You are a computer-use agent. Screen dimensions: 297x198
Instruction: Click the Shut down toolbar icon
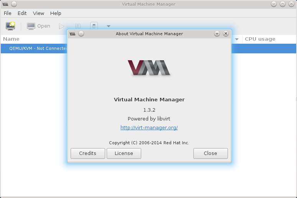click(94, 26)
